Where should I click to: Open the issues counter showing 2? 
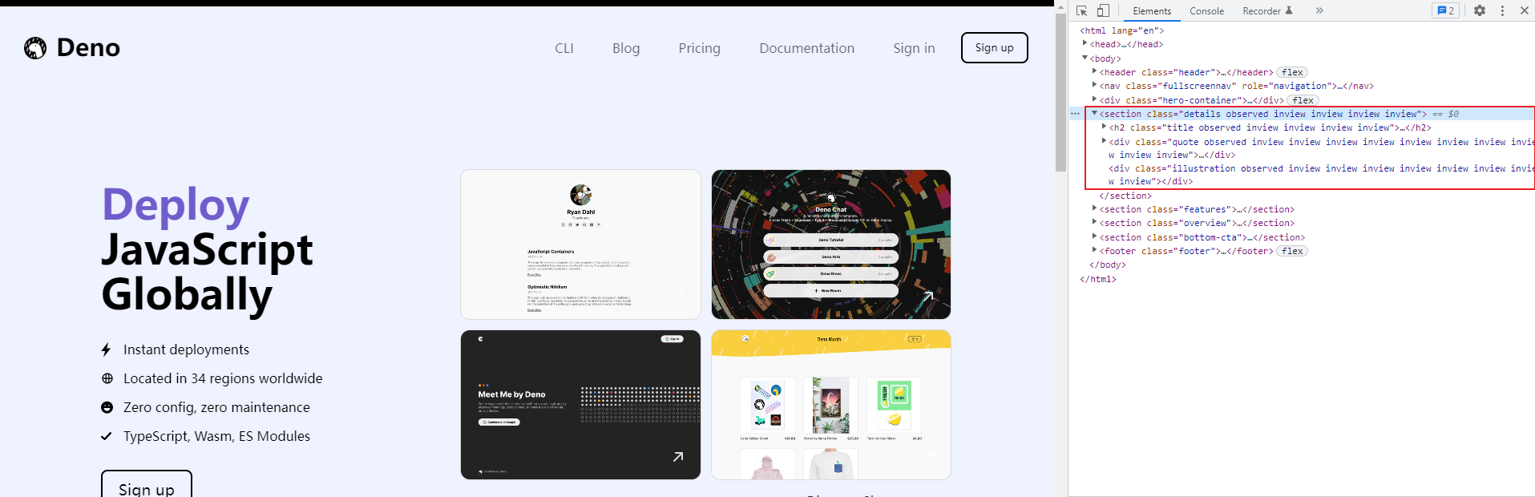click(x=1445, y=10)
